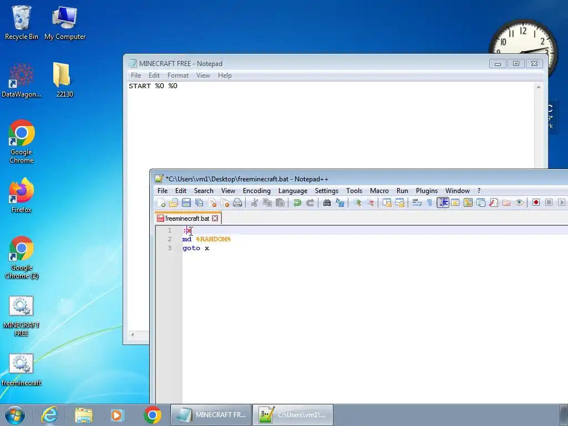
Task: Toggle the highlighted indent guide button
Action: point(443,203)
